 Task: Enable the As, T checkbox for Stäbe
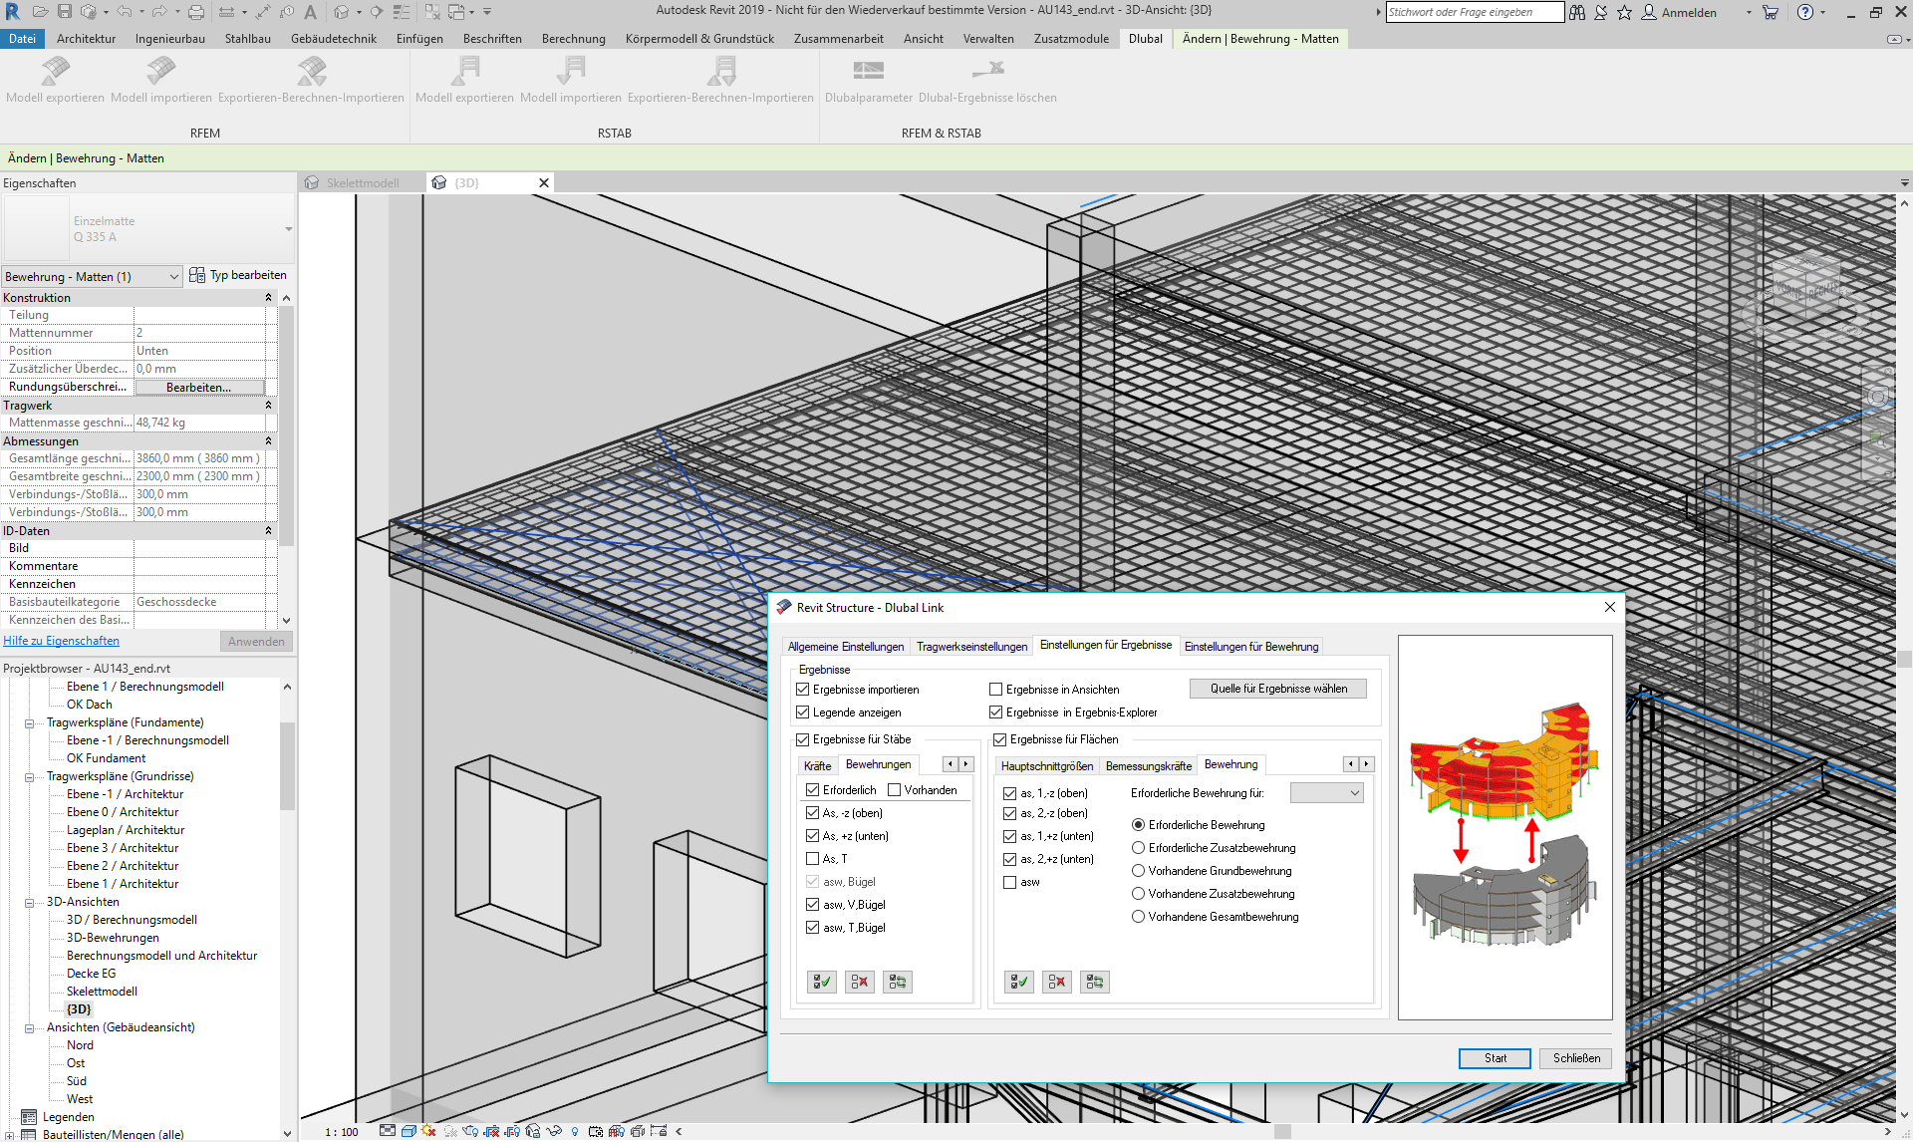[813, 858]
